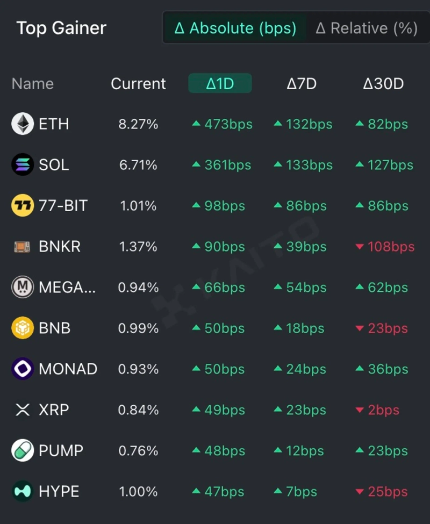Click the Name column header
Screen dimensions: 430x524
tap(32, 83)
